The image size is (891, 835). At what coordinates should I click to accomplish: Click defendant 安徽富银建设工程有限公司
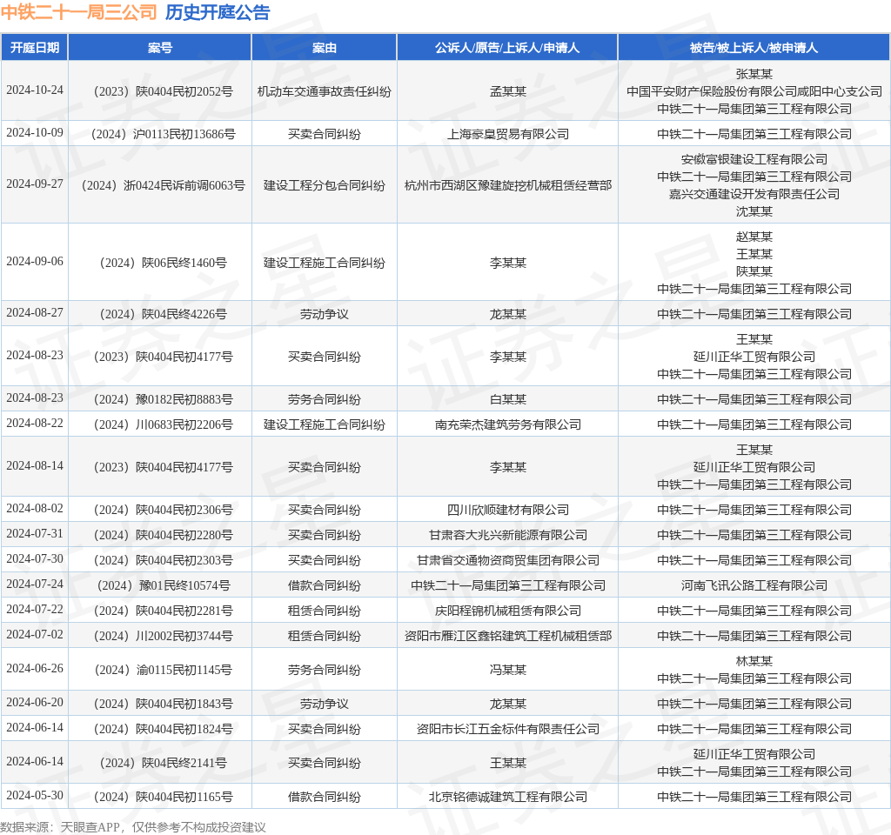click(x=754, y=159)
